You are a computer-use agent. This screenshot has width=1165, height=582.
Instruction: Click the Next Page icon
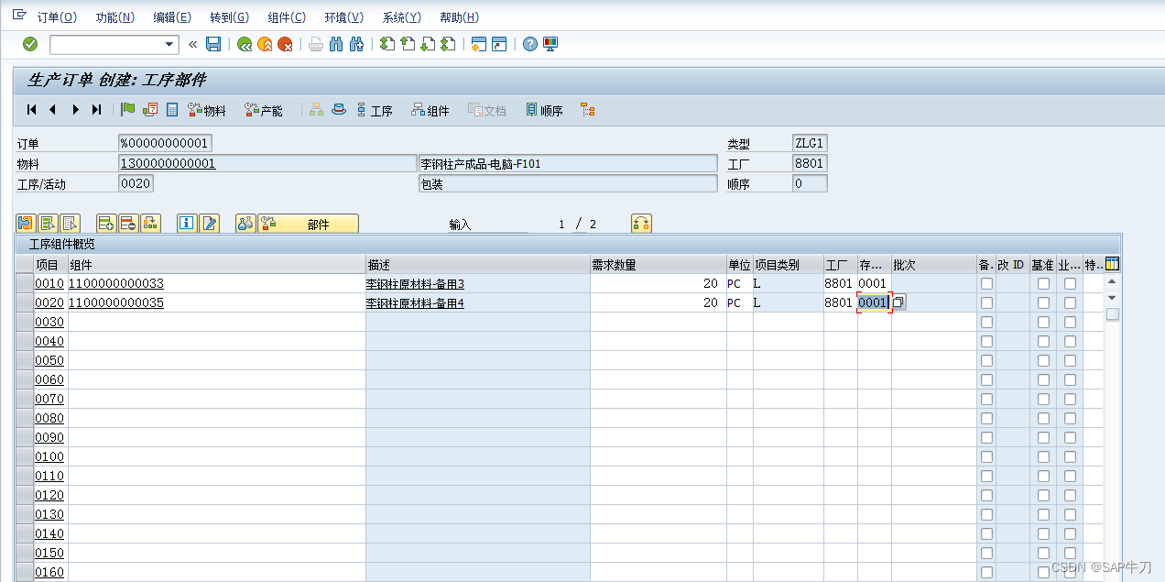coord(428,44)
